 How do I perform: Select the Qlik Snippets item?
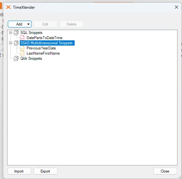pos(31,58)
